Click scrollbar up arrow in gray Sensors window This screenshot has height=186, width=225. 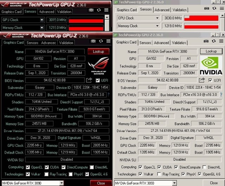[x=222, y=15]
